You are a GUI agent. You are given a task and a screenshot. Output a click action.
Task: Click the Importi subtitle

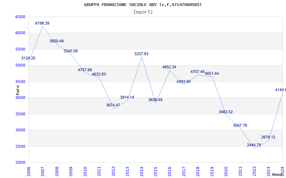143,12
